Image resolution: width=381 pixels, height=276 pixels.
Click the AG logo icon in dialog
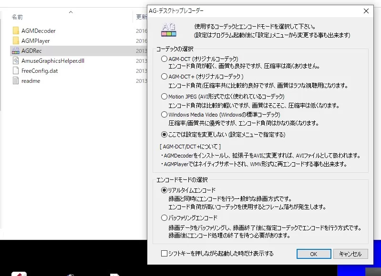coord(169,30)
